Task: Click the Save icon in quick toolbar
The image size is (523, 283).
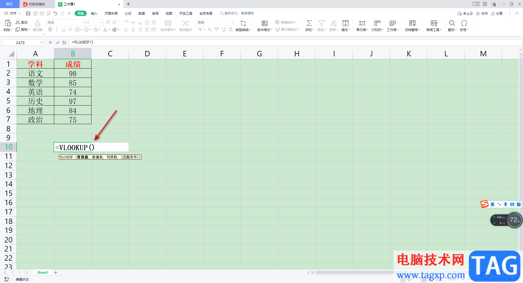Action: pyautogui.click(x=28, y=13)
